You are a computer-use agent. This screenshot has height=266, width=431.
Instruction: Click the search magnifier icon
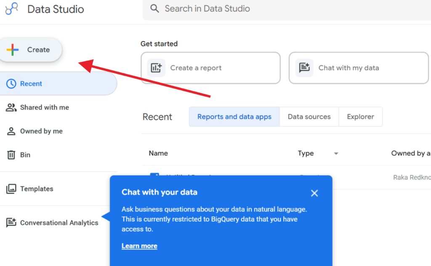[154, 8]
